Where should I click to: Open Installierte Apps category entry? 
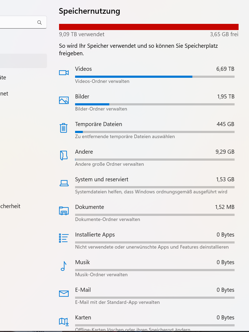point(95,235)
